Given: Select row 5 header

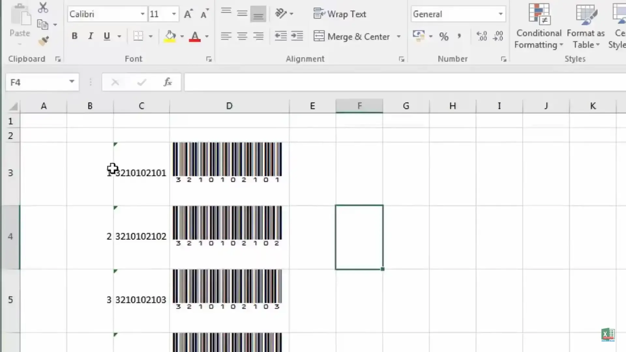Looking at the screenshot, I should click(x=10, y=300).
